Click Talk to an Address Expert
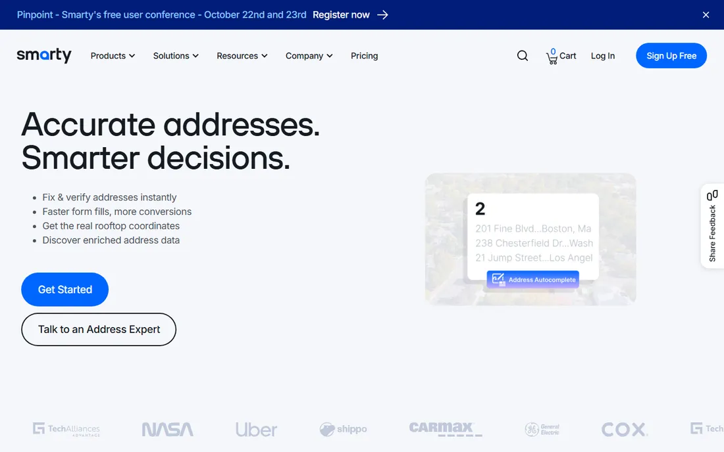 tap(98, 329)
